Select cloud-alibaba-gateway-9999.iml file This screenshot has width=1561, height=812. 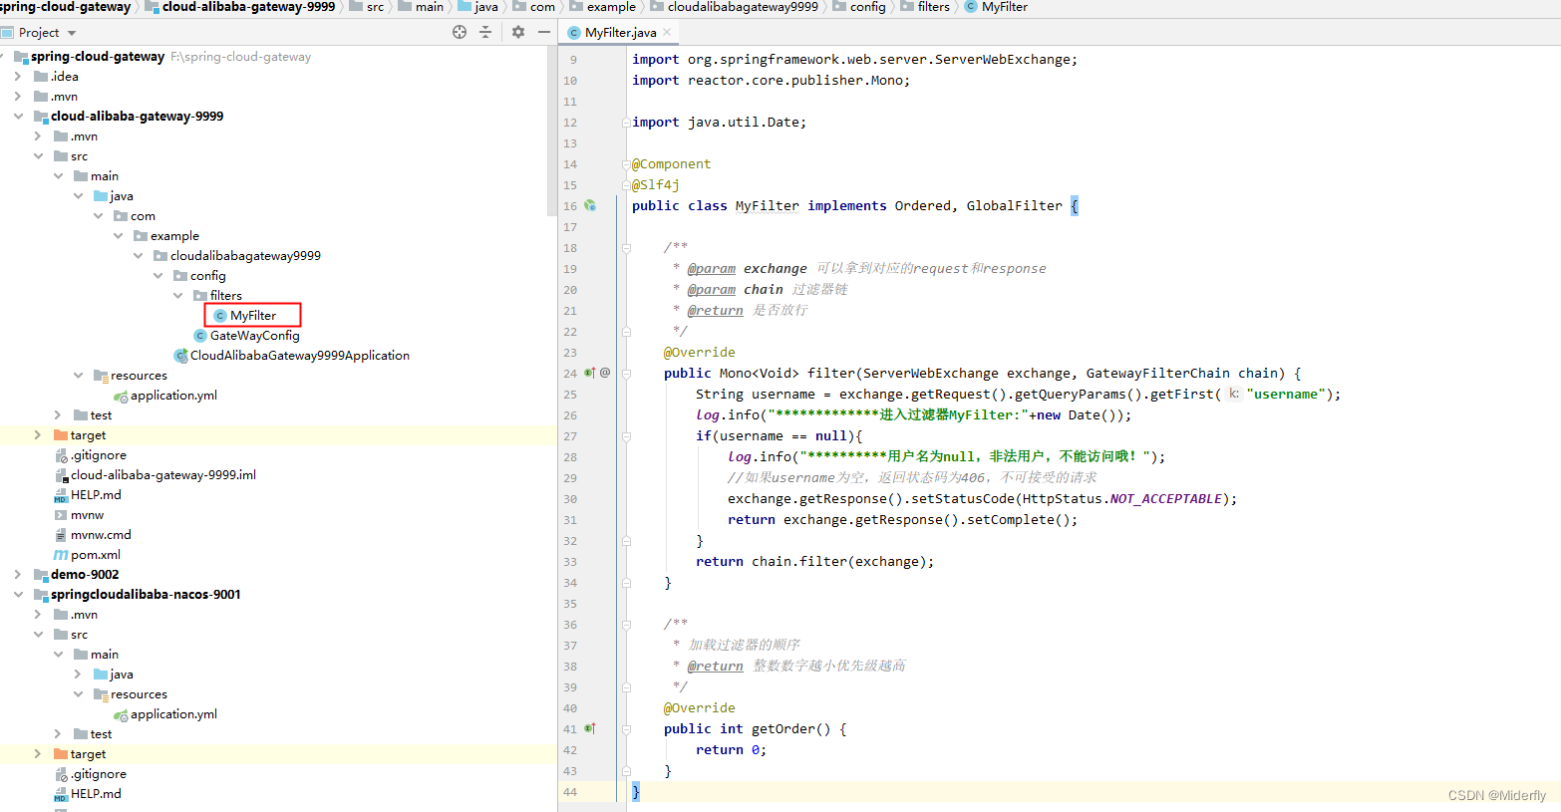162,475
